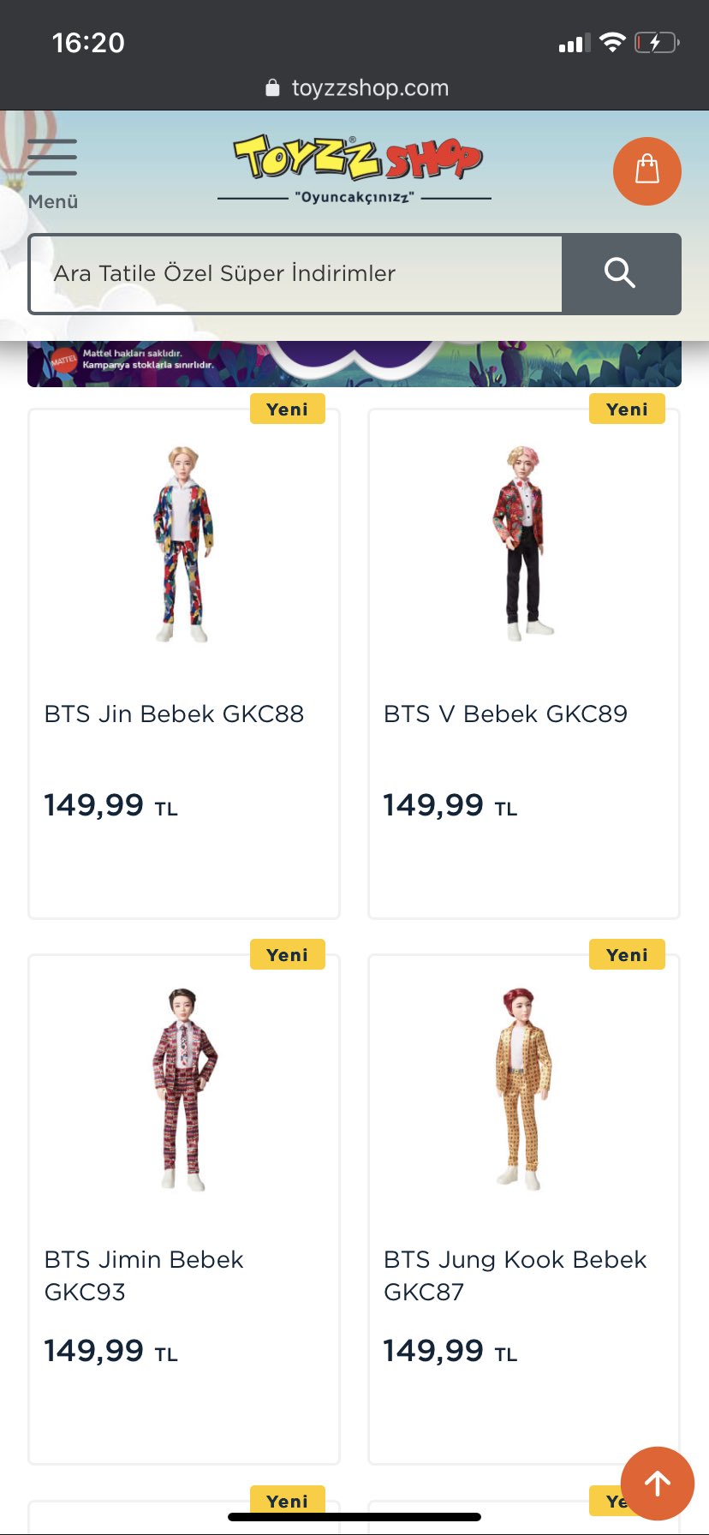Focus the Ara Tatile Özel search field

tap(295, 273)
